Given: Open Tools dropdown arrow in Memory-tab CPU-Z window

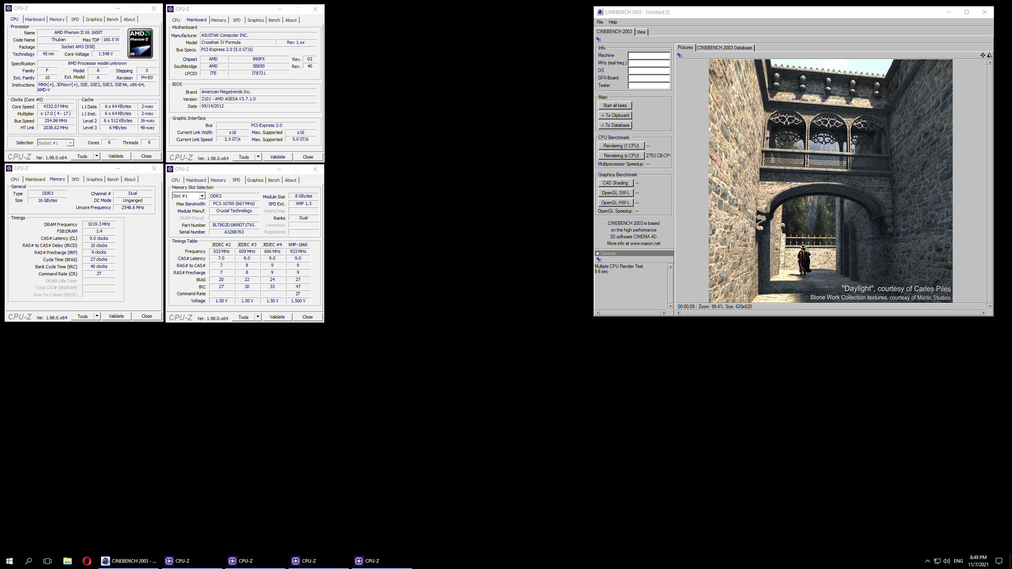Looking at the screenshot, I should (96, 316).
